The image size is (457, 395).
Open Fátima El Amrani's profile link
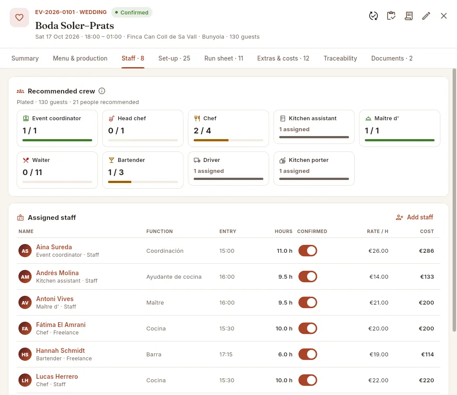61,324
